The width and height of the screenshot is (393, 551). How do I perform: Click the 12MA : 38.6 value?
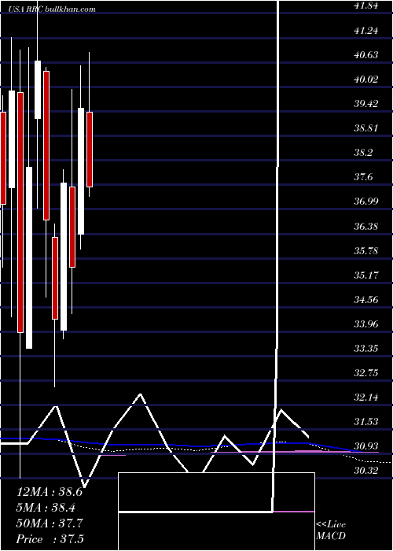(50, 491)
